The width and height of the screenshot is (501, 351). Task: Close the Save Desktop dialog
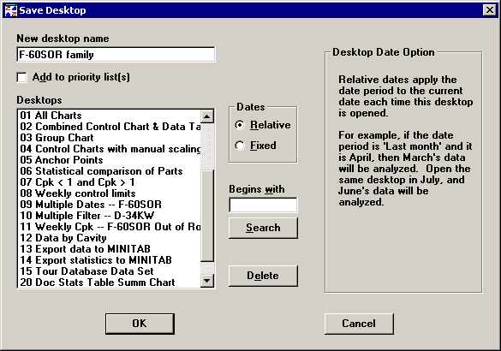tap(490, 10)
